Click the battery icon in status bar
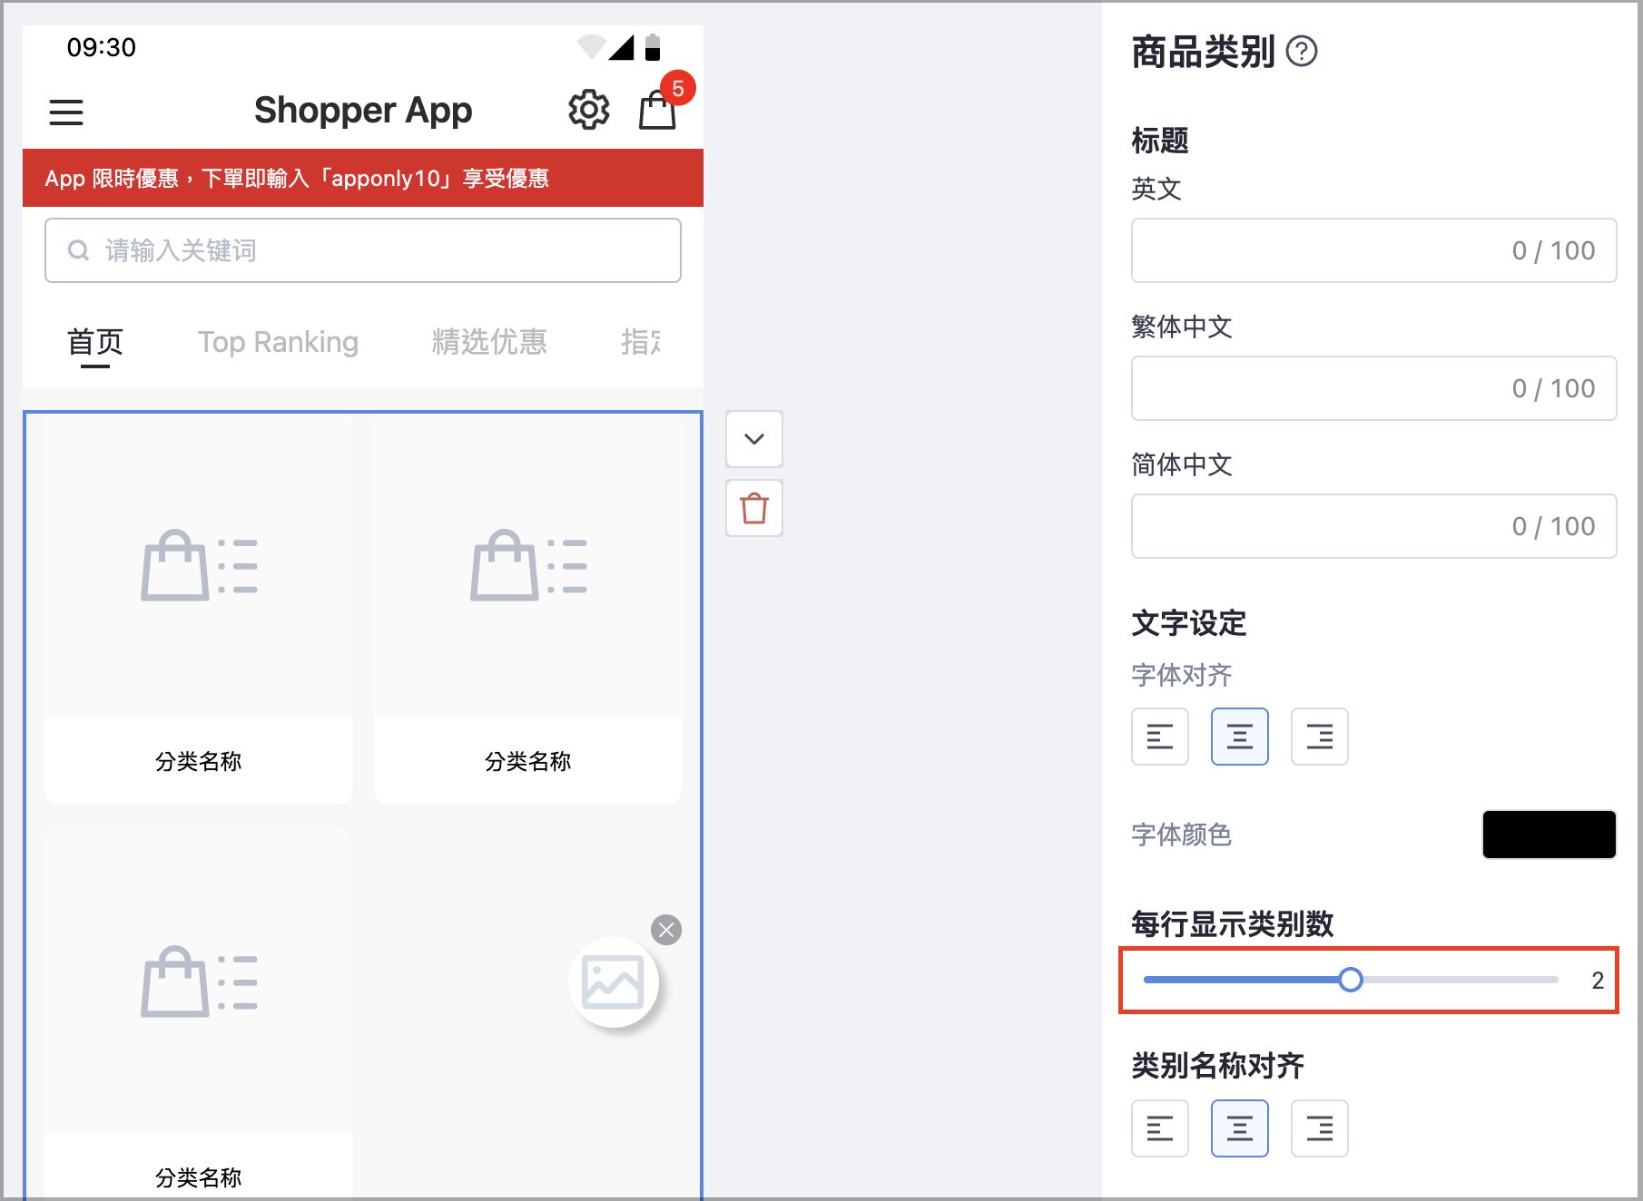 [x=653, y=47]
